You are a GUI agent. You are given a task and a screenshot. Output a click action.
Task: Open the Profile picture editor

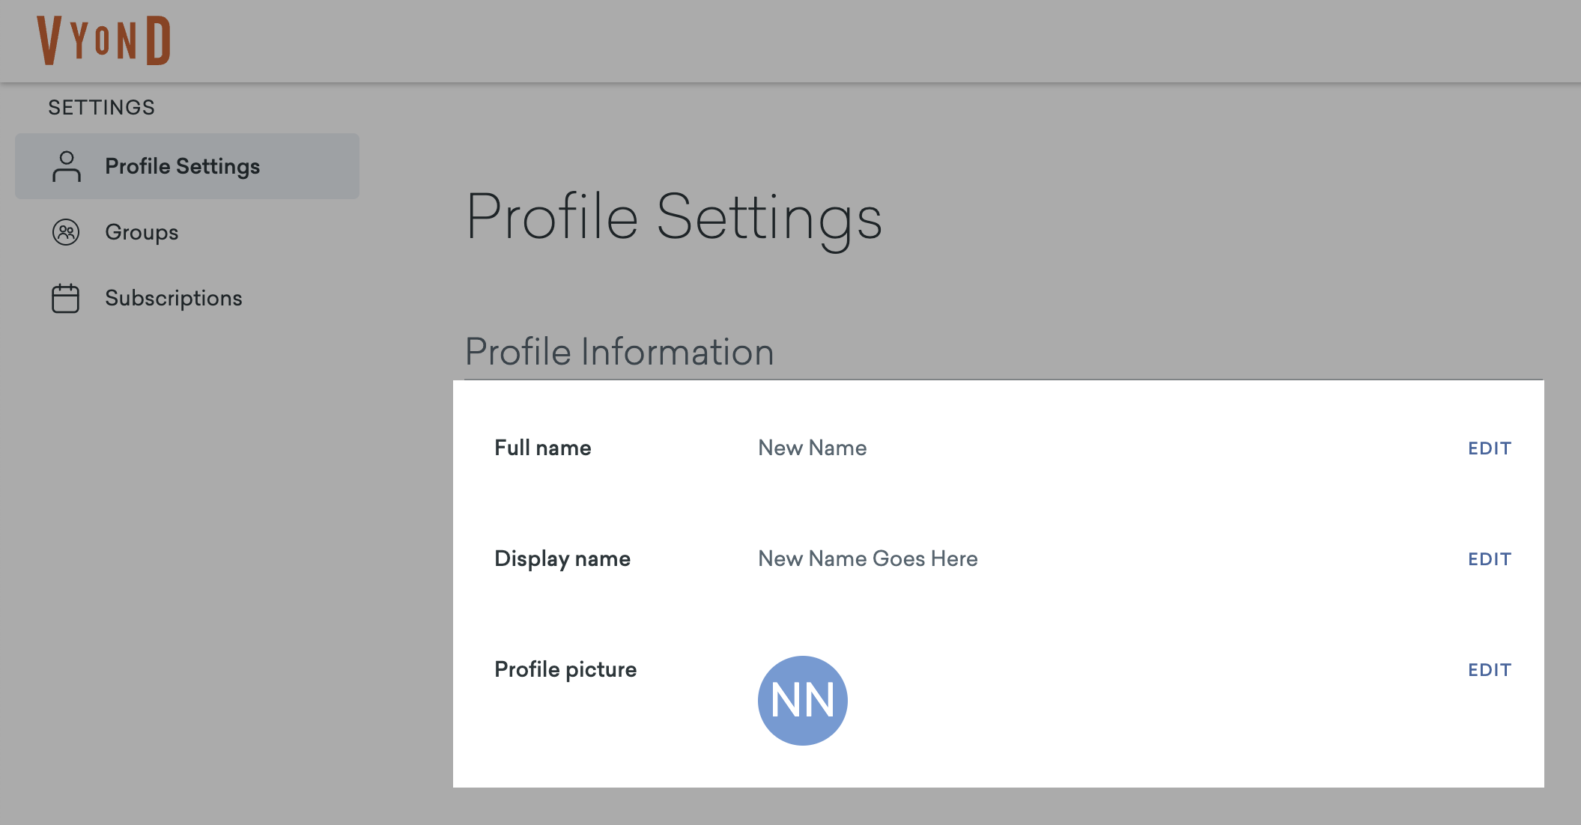tap(1489, 669)
